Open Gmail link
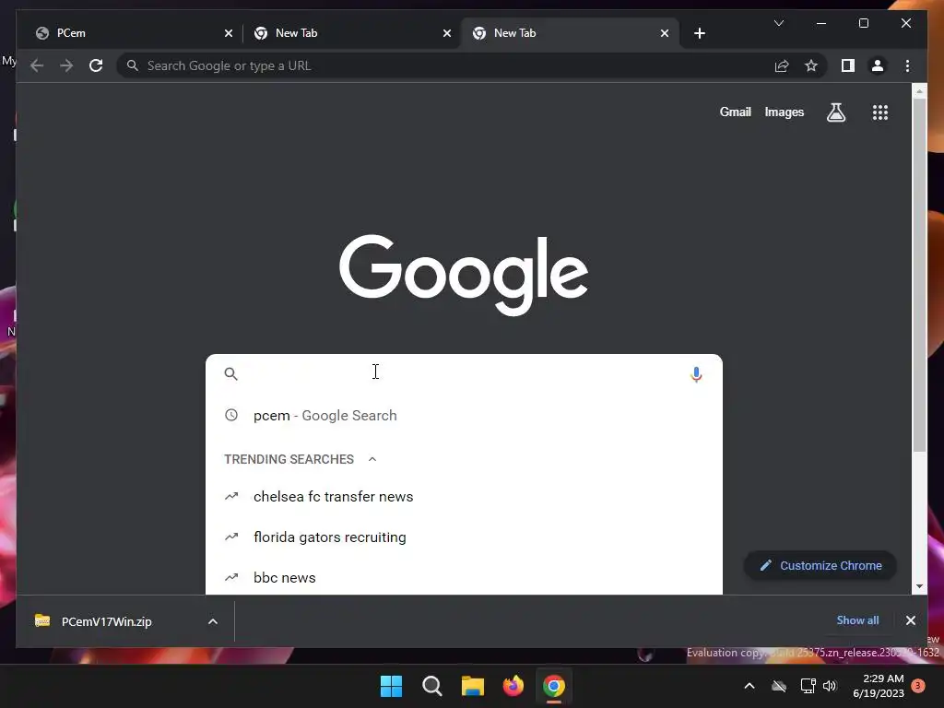 (735, 112)
